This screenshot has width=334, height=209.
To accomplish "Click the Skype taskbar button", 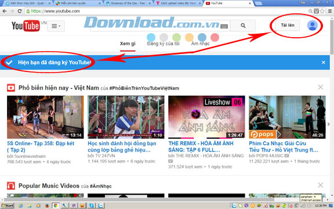I will 92,206.
